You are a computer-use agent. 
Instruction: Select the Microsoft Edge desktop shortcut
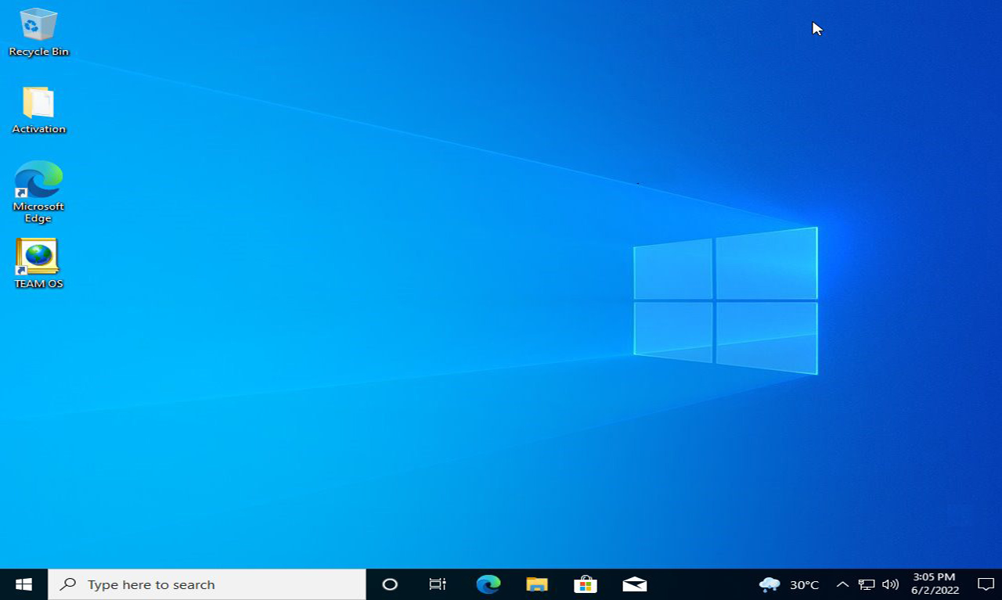click(38, 192)
